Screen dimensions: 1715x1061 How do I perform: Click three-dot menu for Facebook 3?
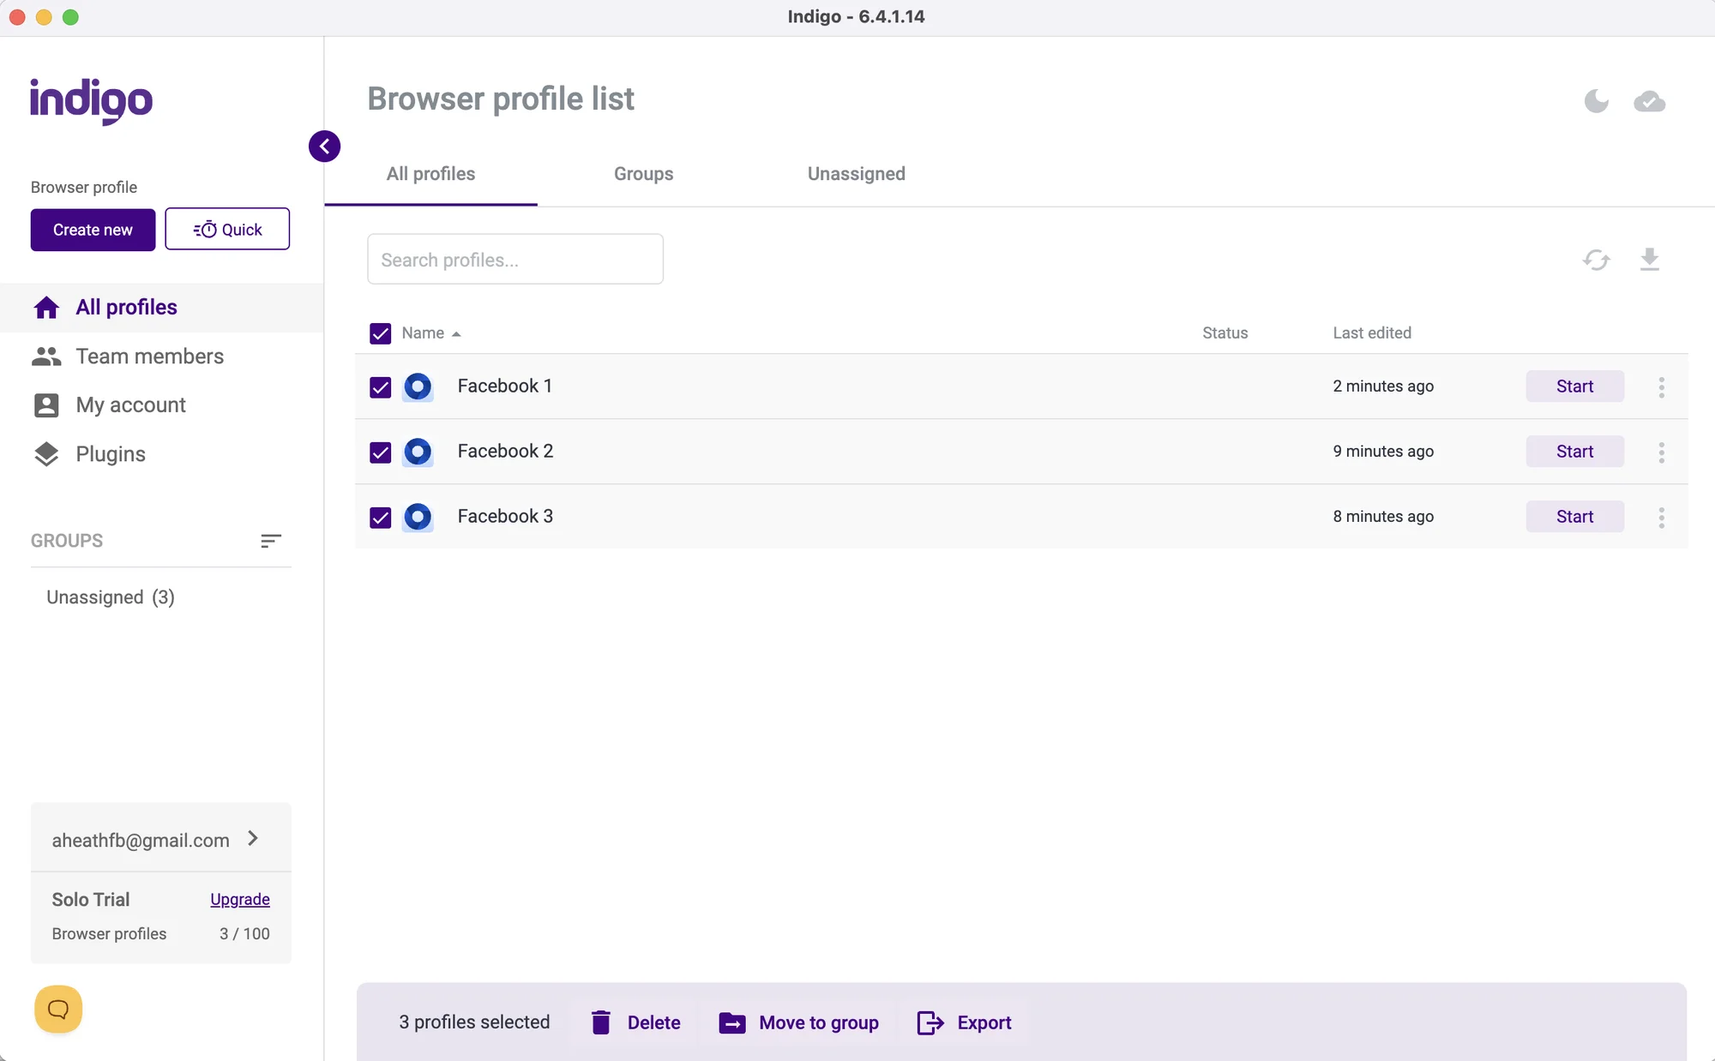click(1661, 515)
